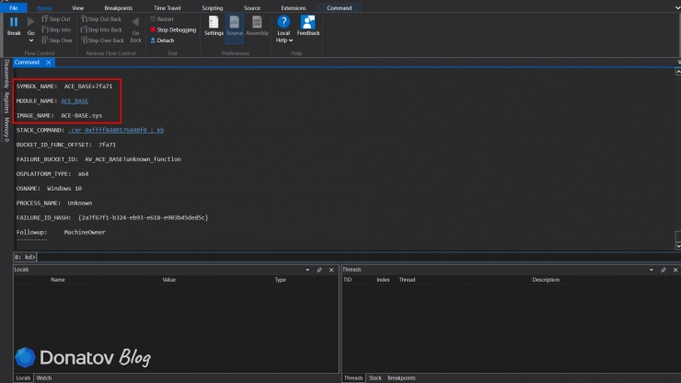
Task: Click Step Into in Flow Control
Action: coord(56,29)
